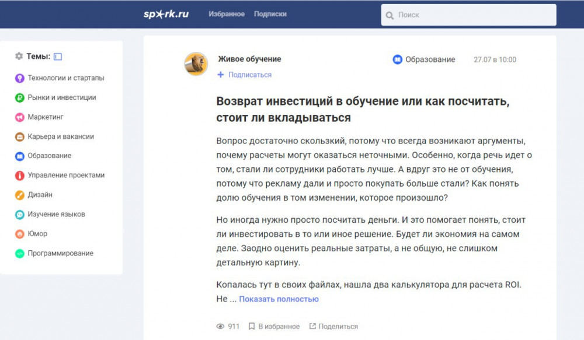
Task: Click the Дизайн topic icon
Action: click(x=19, y=195)
